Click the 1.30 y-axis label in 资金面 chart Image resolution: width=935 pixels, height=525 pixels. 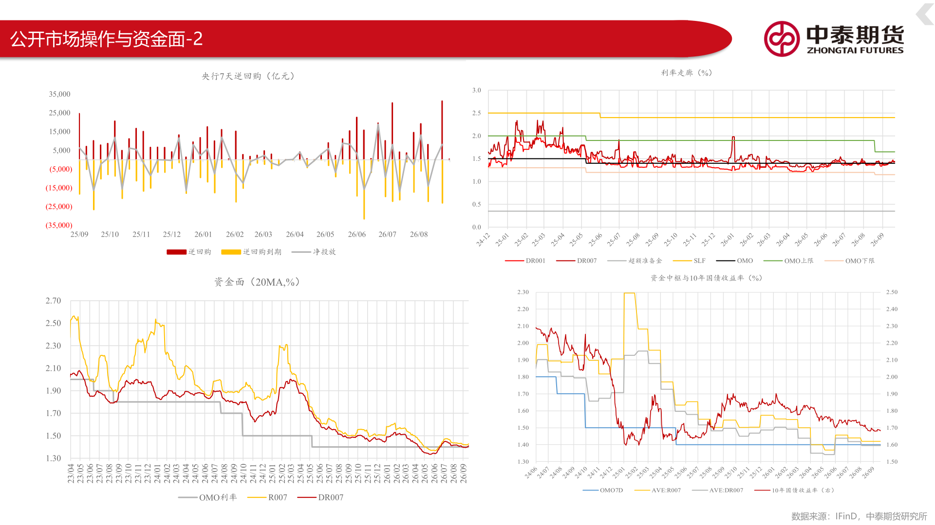[x=54, y=458]
